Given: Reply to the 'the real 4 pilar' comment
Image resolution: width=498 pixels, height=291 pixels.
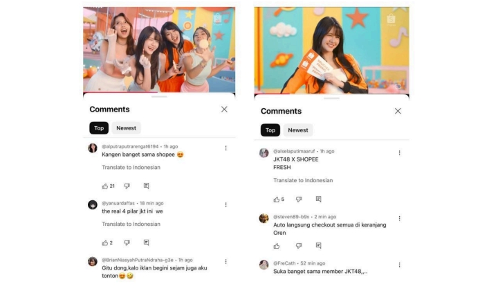Looking at the screenshot, I should coord(146,242).
